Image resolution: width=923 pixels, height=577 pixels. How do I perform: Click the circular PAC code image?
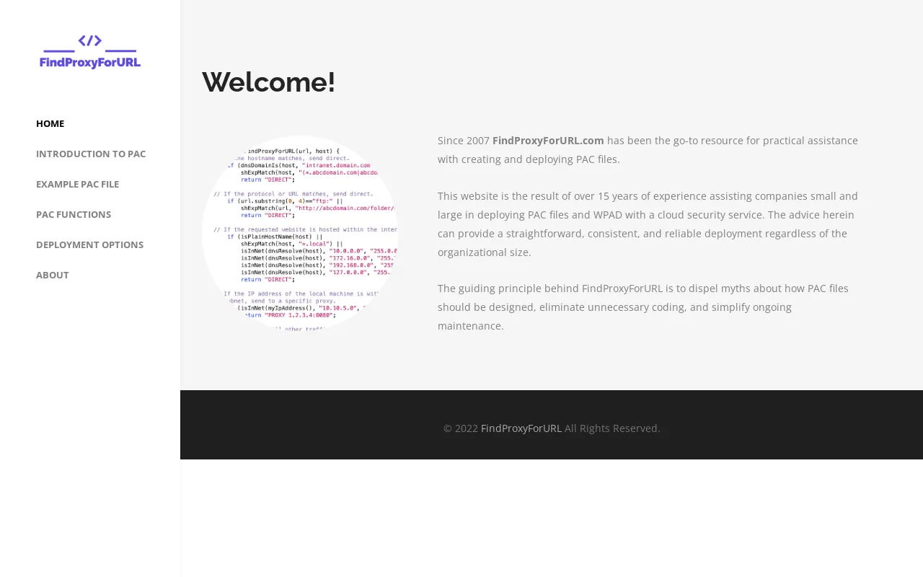coord(300,233)
